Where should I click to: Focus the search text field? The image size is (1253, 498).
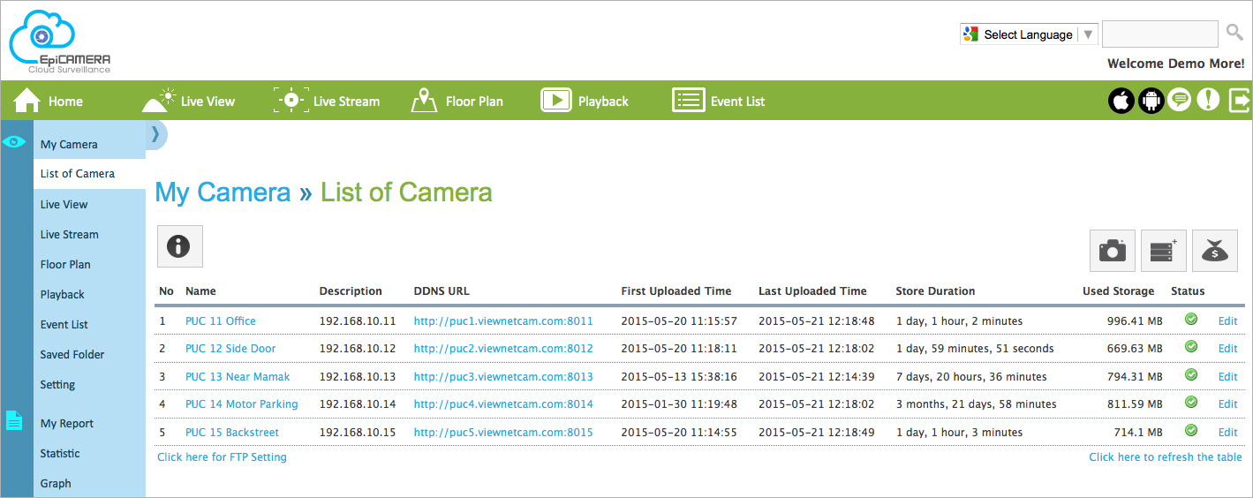(x=1160, y=34)
